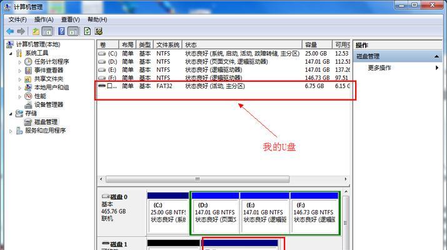Select the (D:) 147.01 GB partition block

[215, 212]
